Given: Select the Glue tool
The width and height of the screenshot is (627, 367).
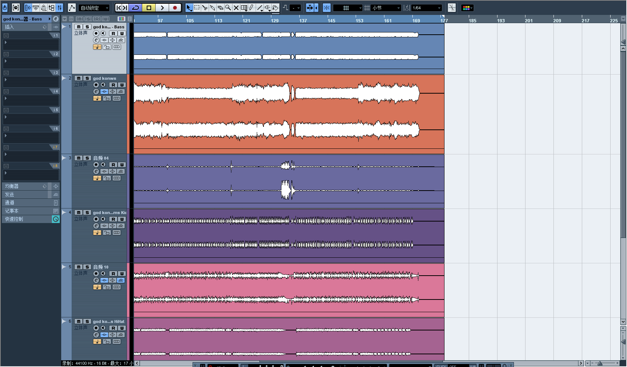Looking at the screenshot, I should [213, 7].
